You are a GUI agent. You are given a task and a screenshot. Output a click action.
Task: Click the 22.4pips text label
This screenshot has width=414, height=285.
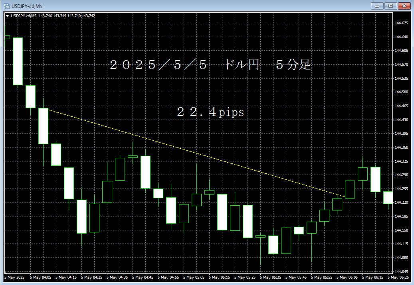click(x=210, y=112)
